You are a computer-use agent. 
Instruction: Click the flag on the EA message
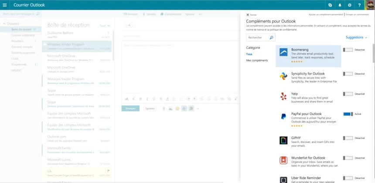(x=109, y=171)
